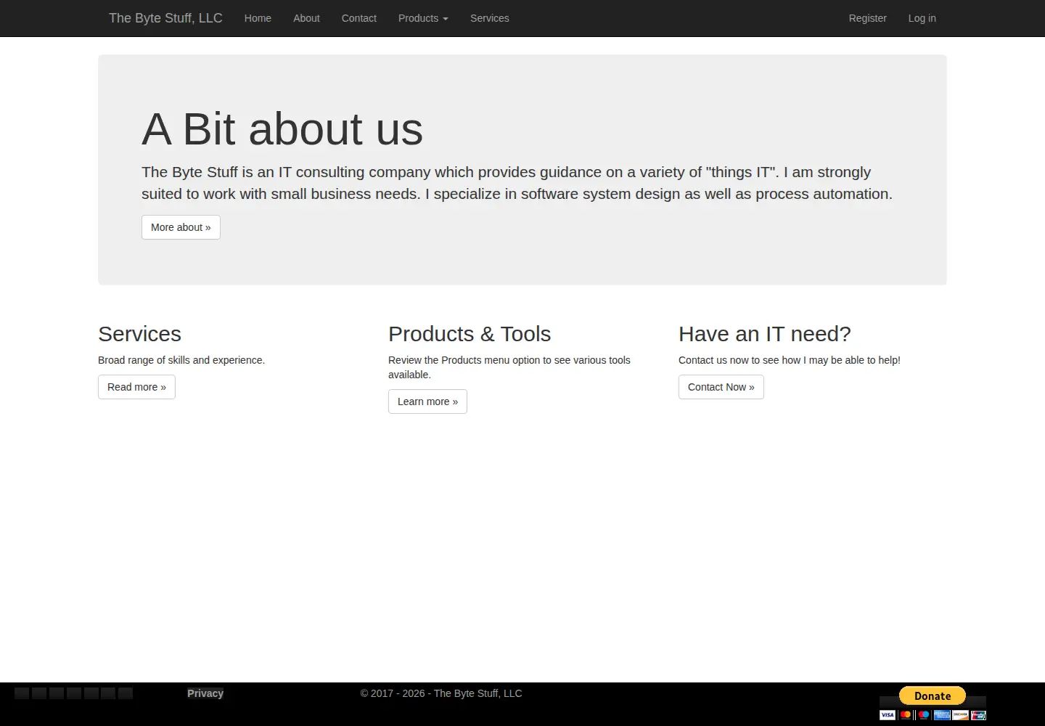
Task: Open the Services nav link
Action: (x=490, y=18)
